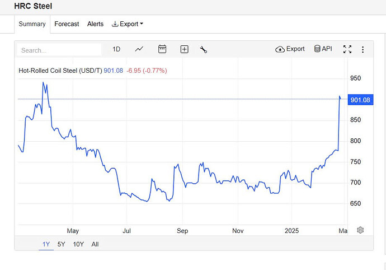Click the add comparison plus icon
This screenshot has height=270, width=386.
coord(184,49)
